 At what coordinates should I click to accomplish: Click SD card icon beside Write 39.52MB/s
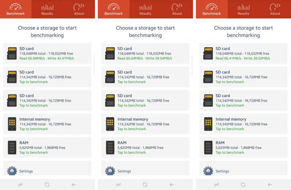point(208,53)
